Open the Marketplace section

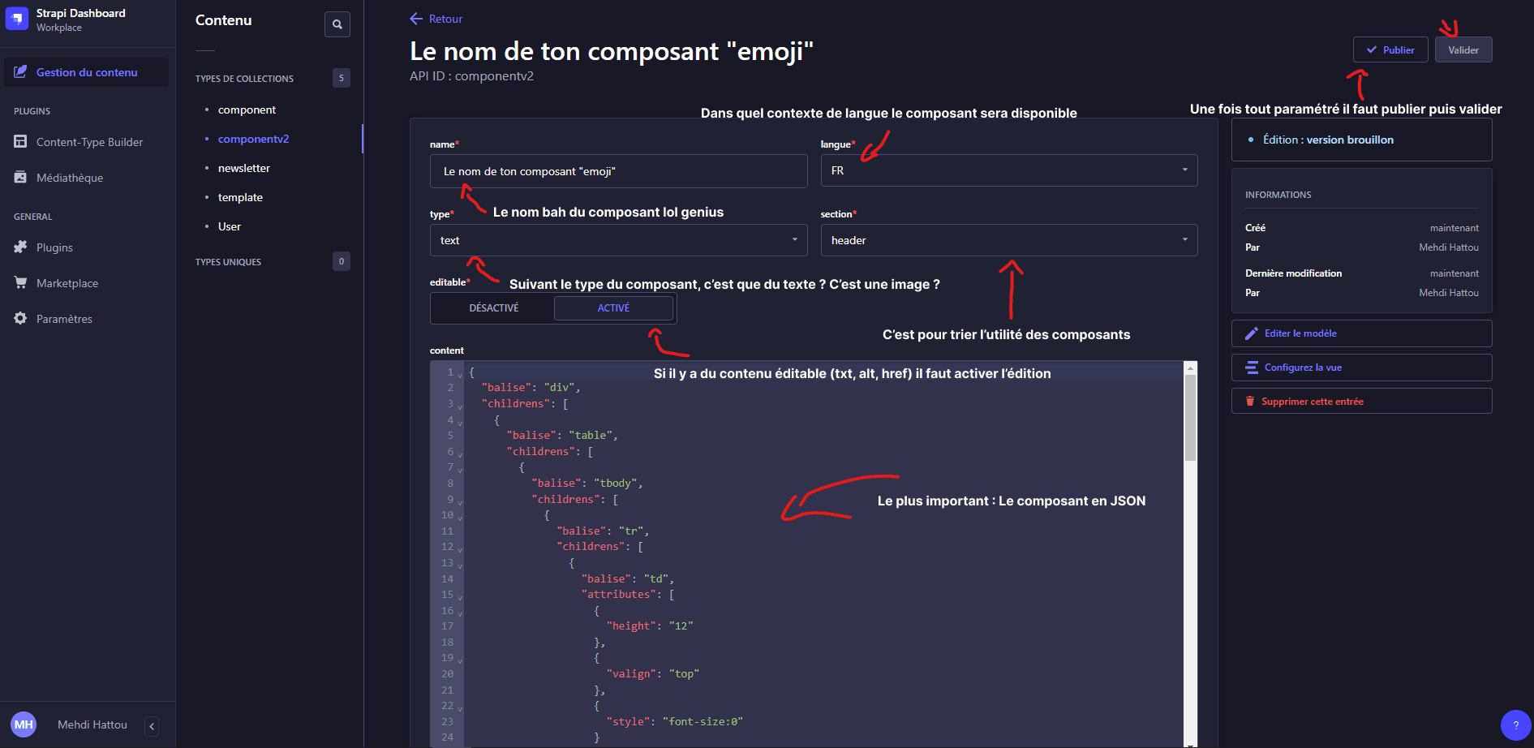click(67, 283)
